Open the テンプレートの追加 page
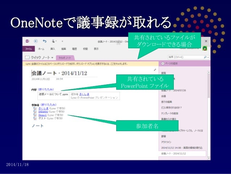Screen dimensions: 231x174 pos(170,113)
